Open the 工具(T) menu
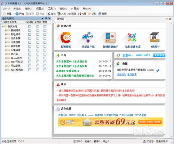The height and width of the screenshot is (144, 174). pos(52,9)
